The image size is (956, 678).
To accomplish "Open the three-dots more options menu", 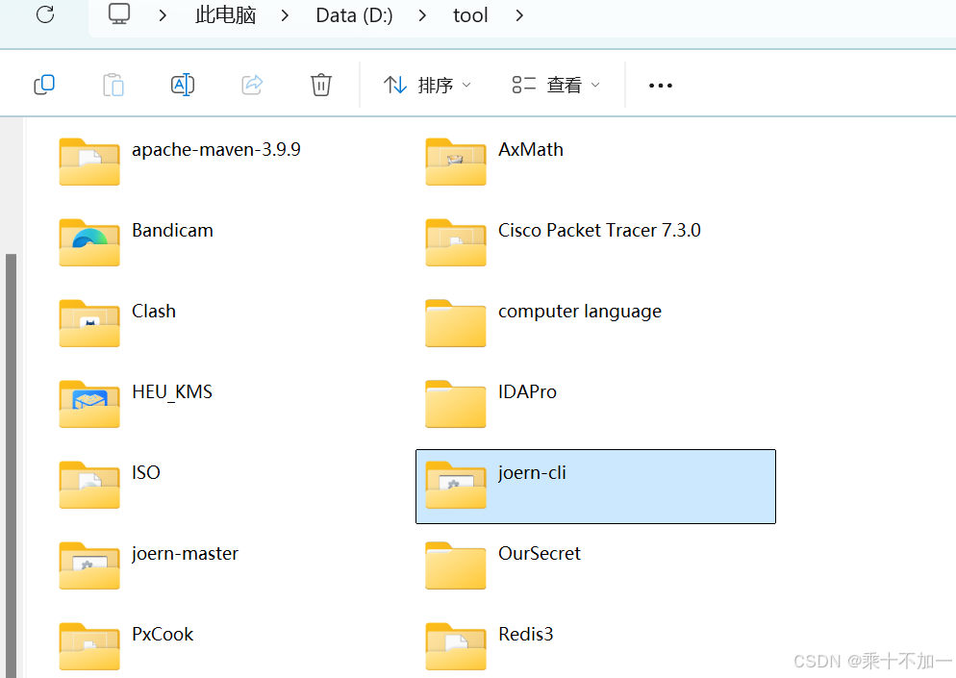I will click(661, 86).
